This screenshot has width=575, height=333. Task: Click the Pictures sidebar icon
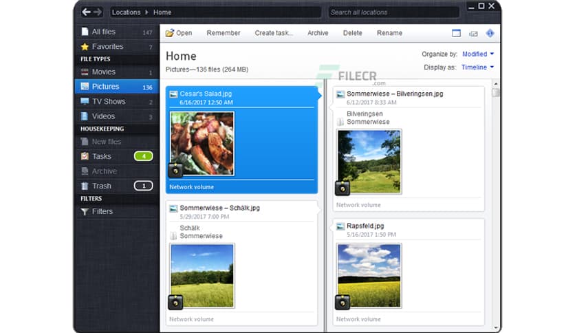[85, 87]
